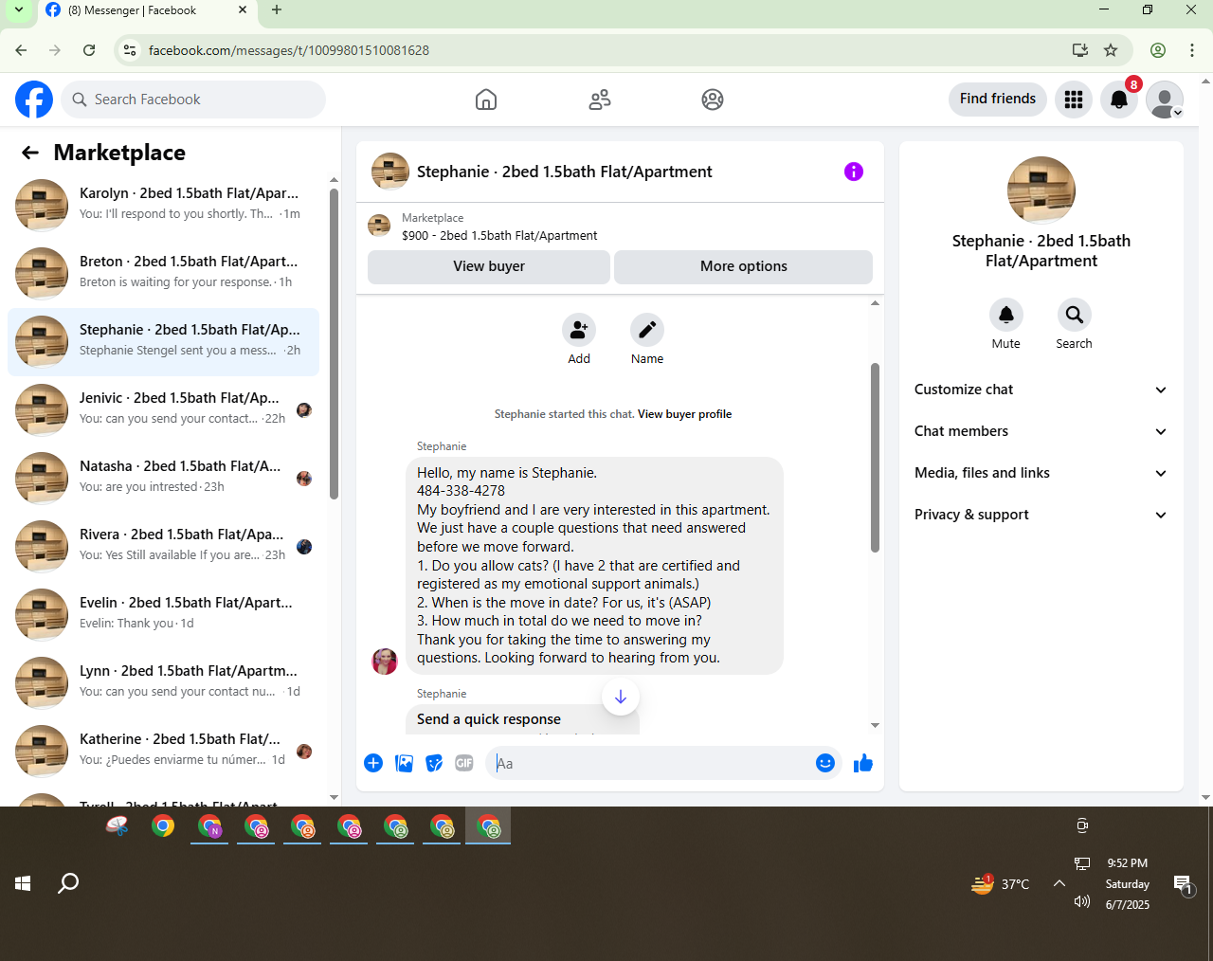Click the chat messages scrollbar
The width and height of the screenshot is (1213, 961).
coord(875,458)
